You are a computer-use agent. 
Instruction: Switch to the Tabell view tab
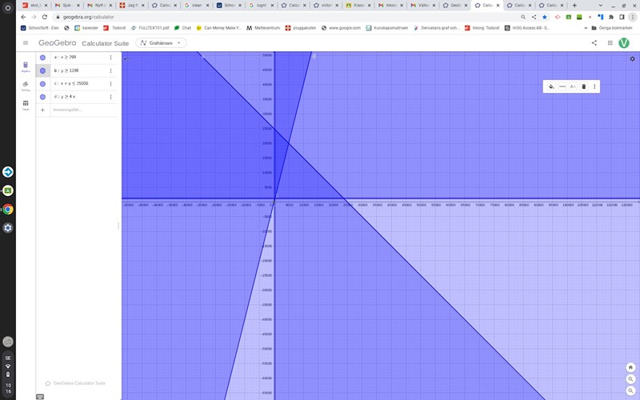pyautogui.click(x=26, y=105)
